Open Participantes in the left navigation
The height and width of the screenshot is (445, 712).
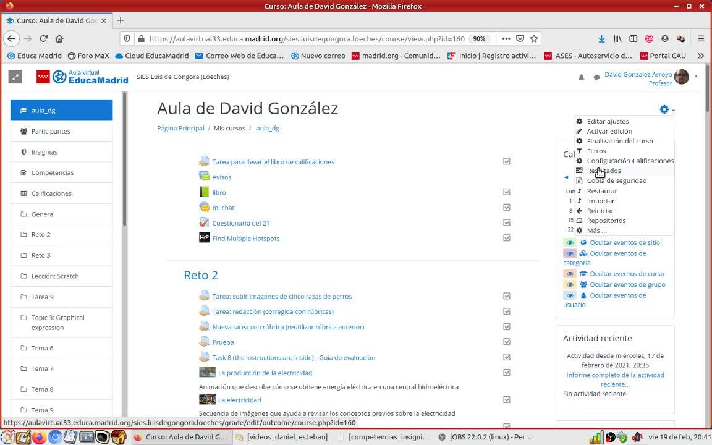(x=61, y=131)
